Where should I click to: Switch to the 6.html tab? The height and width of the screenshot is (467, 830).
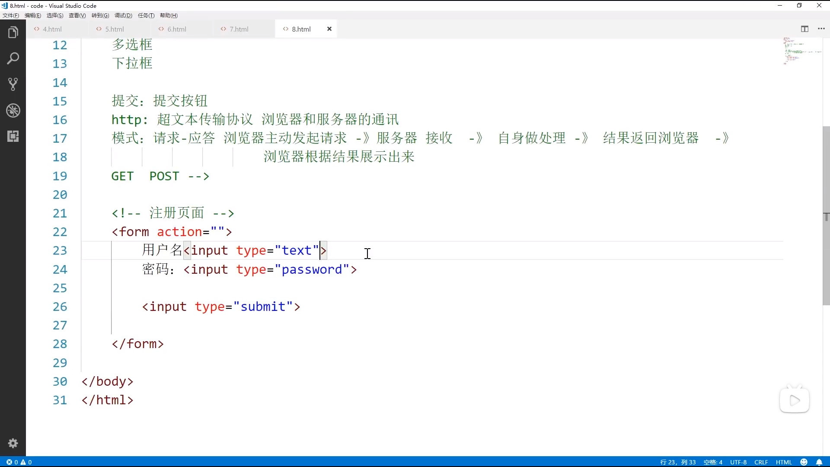coord(176,29)
